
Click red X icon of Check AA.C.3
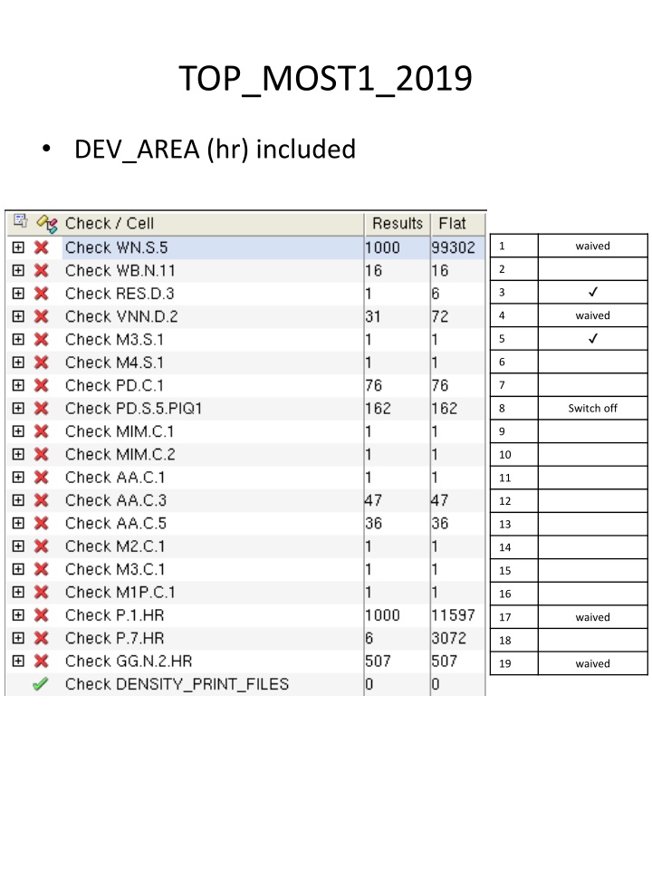tap(41, 500)
